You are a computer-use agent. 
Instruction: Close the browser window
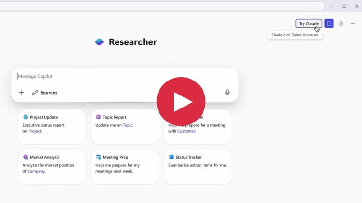[x=357, y=6]
